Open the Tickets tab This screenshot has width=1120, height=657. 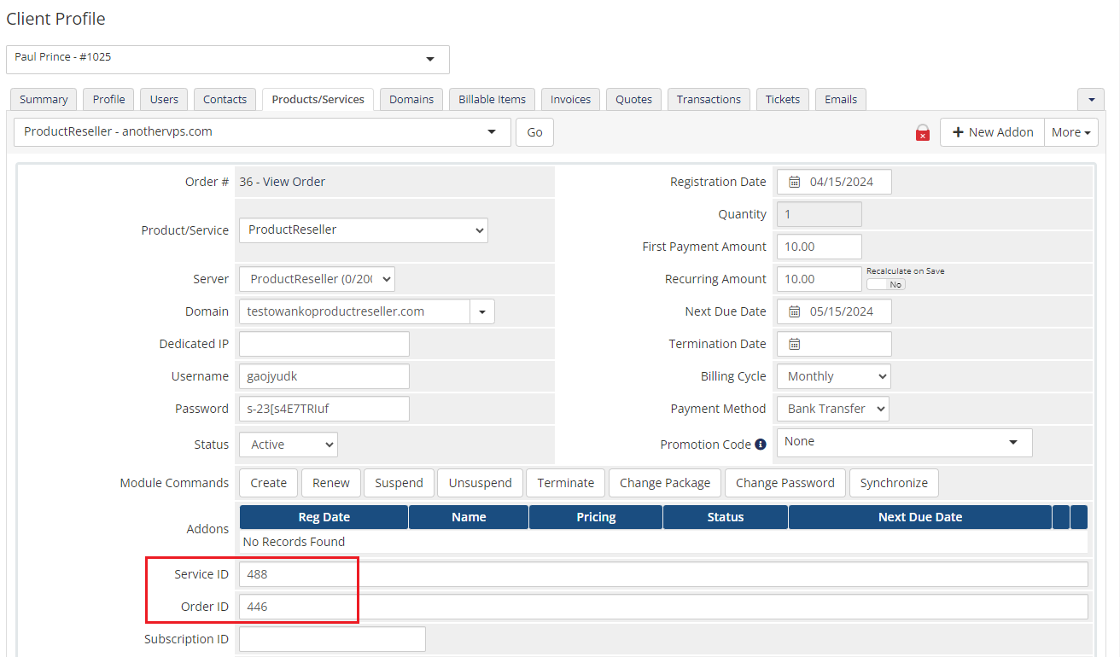pos(783,99)
